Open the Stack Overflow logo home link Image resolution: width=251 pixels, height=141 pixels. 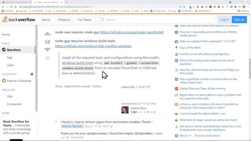click(x=18, y=20)
